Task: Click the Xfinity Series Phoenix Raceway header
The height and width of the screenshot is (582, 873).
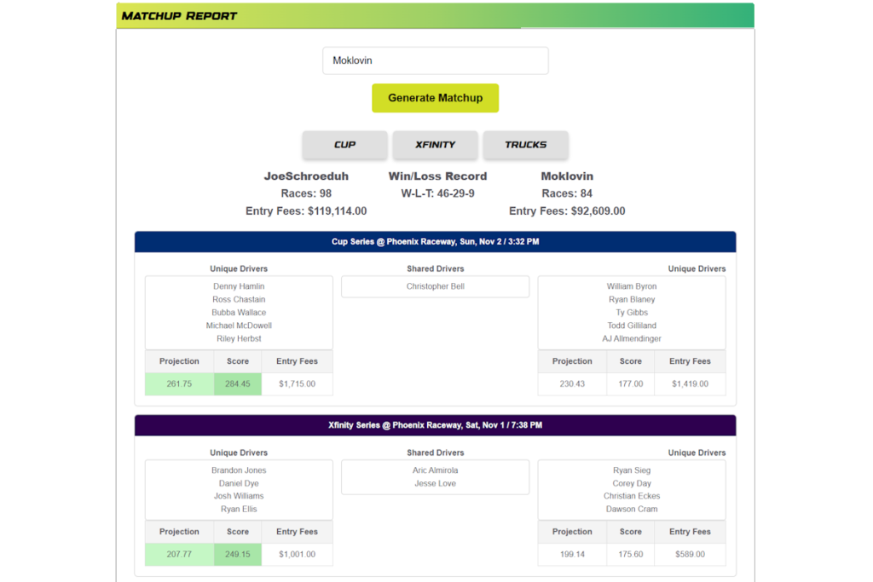Action: pyautogui.click(x=435, y=425)
